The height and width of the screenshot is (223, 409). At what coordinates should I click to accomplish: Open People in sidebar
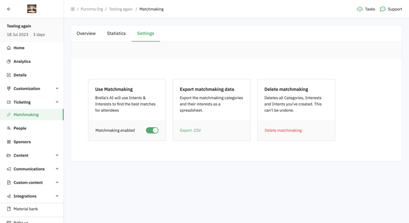tap(20, 128)
